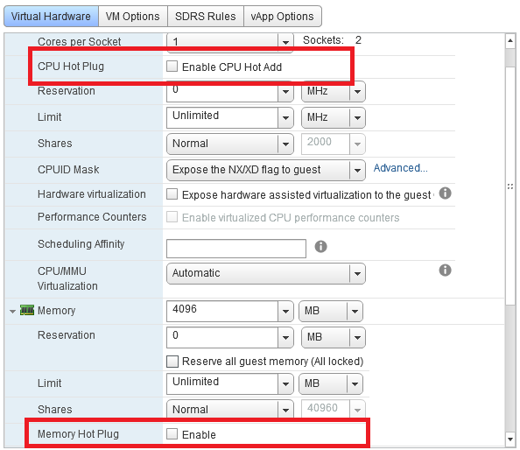Click the Memory Hot Plug label
520x450 pixels.
click(x=78, y=433)
